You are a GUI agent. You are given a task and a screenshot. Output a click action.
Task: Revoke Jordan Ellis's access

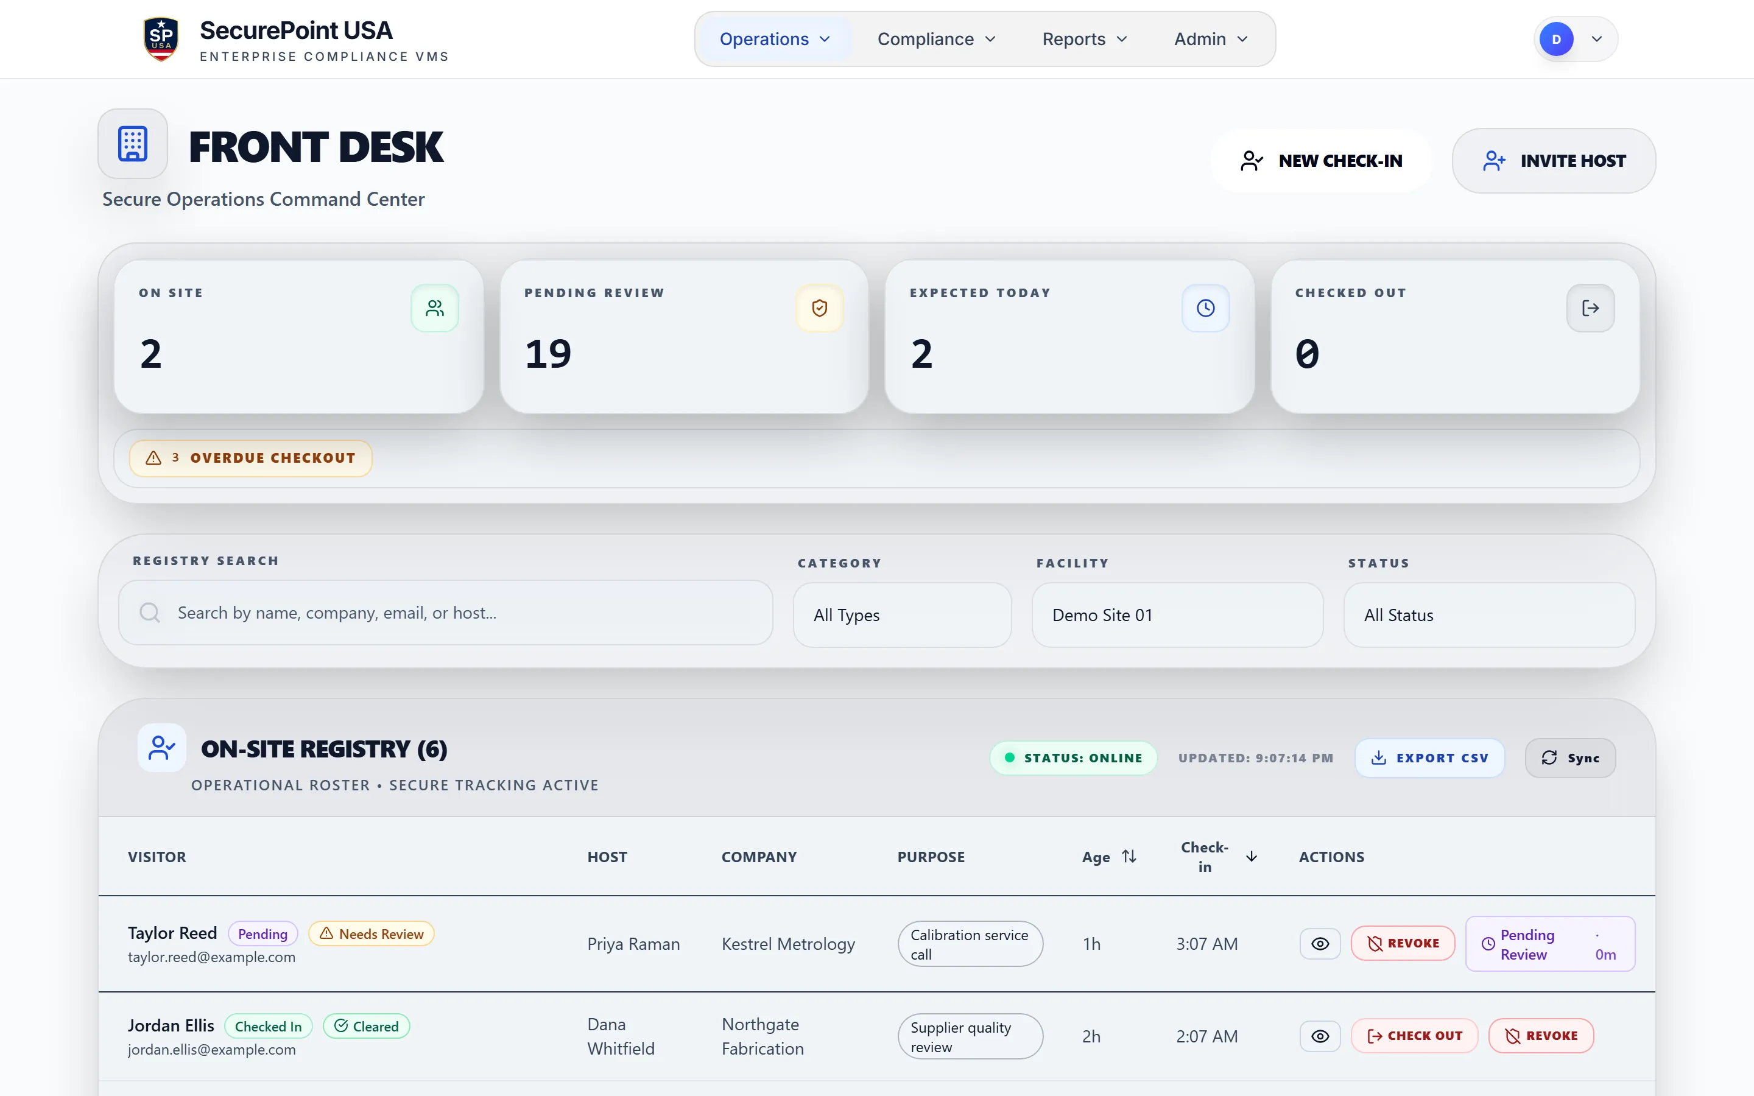click(x=1541, y=1036)
